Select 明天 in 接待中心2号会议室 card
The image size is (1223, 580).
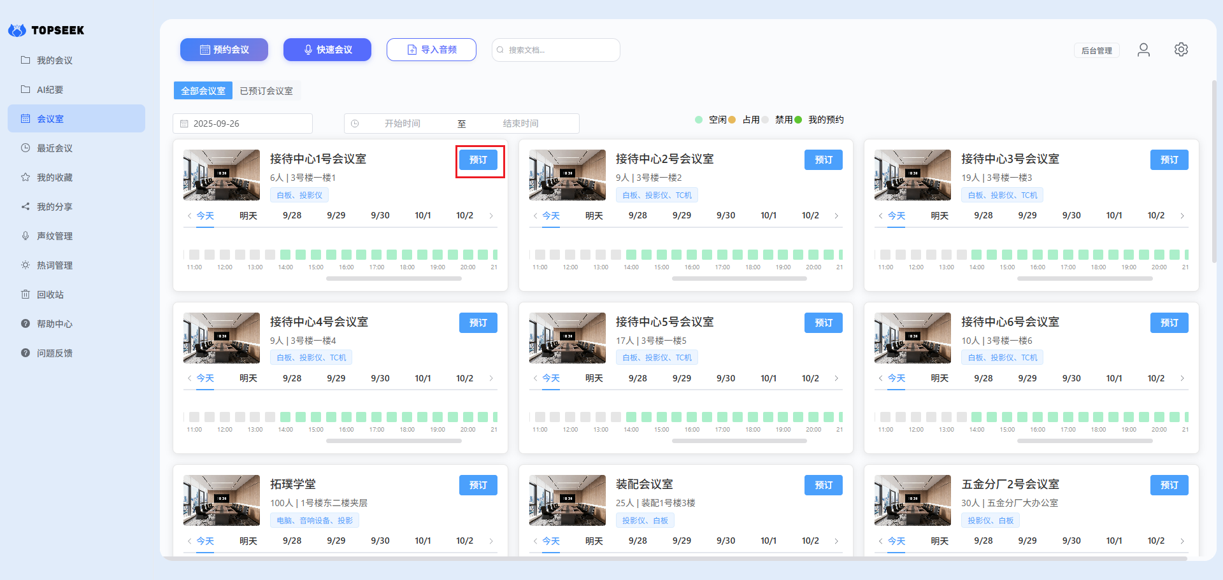click(594, 216)
